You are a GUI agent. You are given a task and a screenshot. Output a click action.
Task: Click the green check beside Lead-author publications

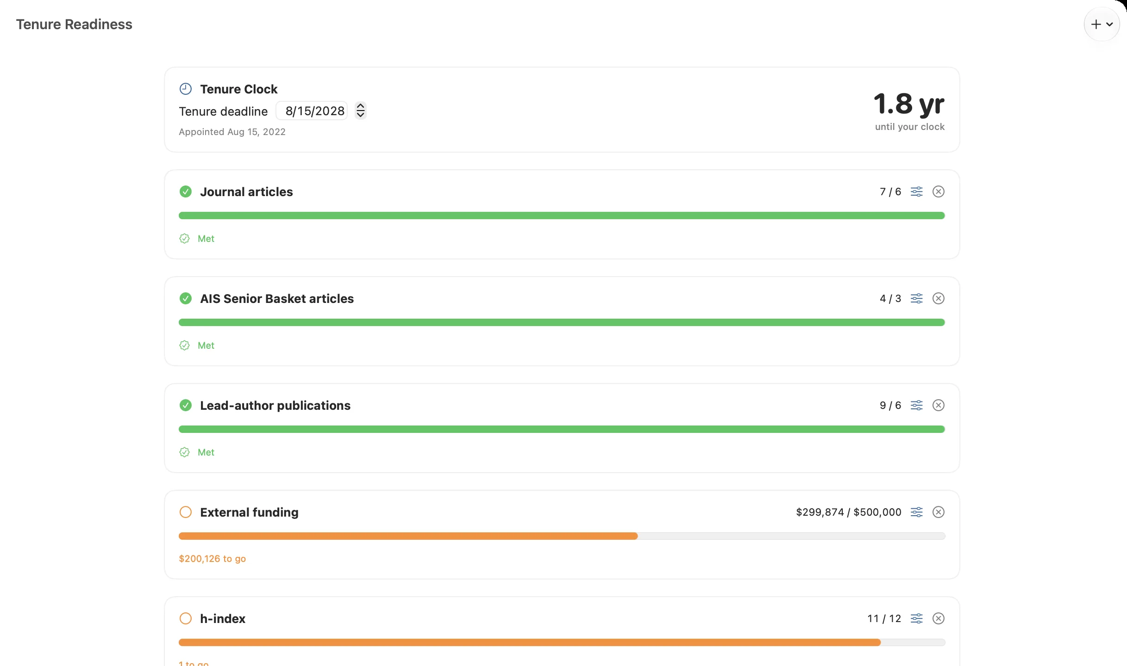(x=186, y=405)
